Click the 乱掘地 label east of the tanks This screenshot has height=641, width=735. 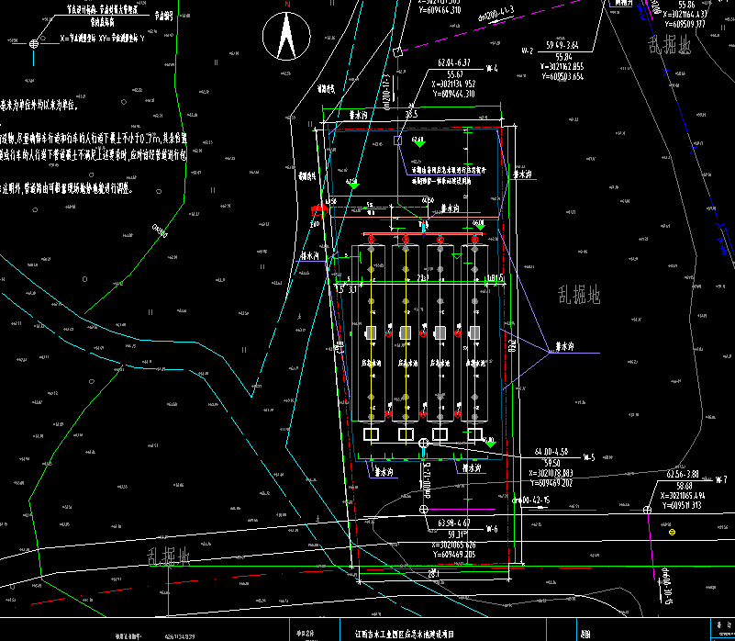(579, 295)
